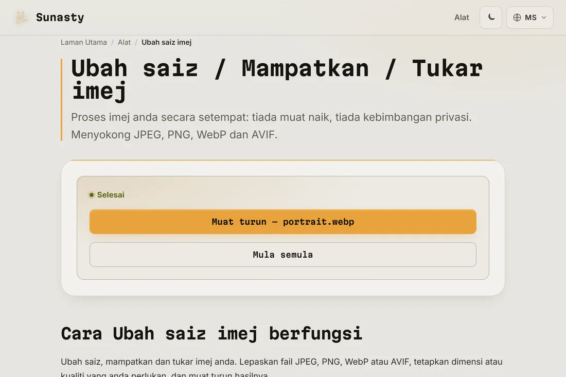Click the heading Cara Ubah saiz imej berfungsi
This screenshot has height=377, width=566.
pos(211,333)
